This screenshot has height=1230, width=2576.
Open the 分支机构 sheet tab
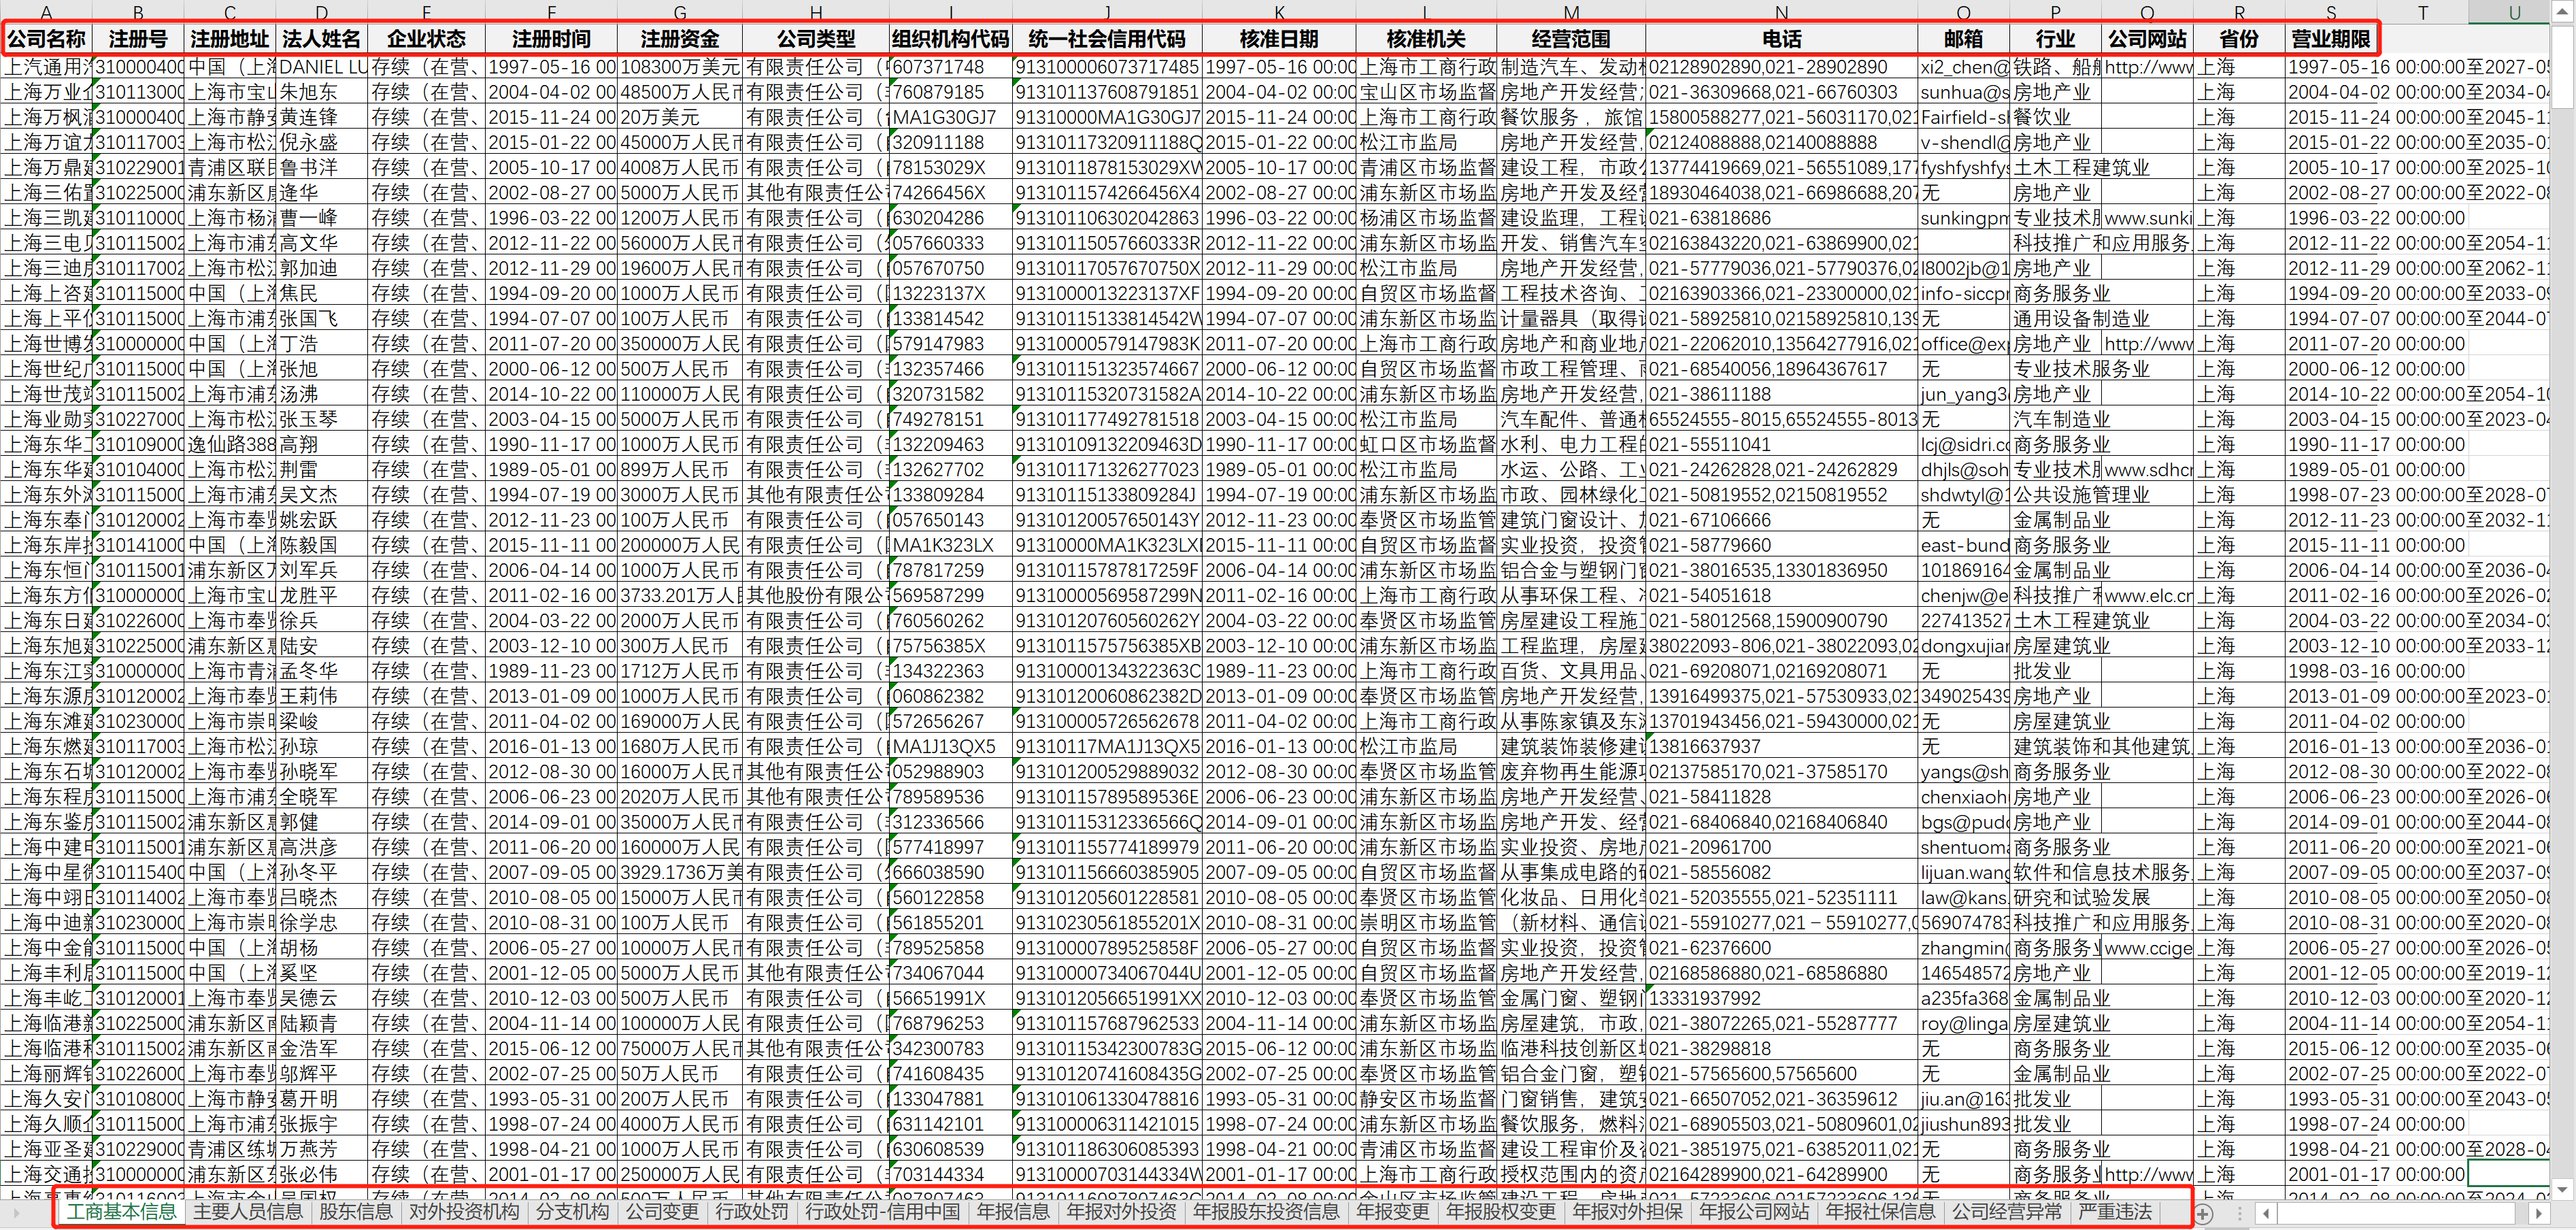tap(572, 1211)
